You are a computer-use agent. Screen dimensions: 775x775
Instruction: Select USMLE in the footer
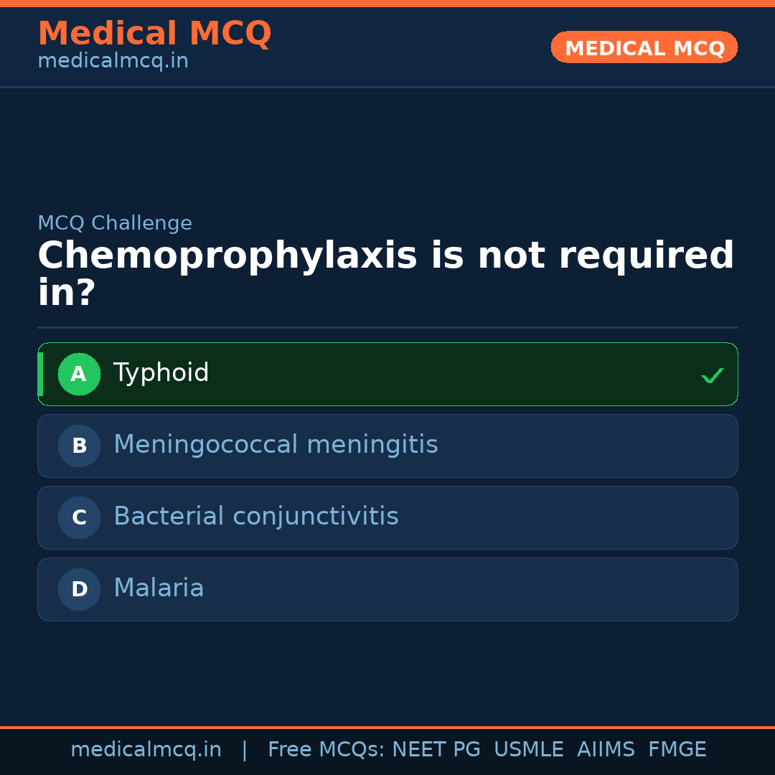(x=528, y=750)
